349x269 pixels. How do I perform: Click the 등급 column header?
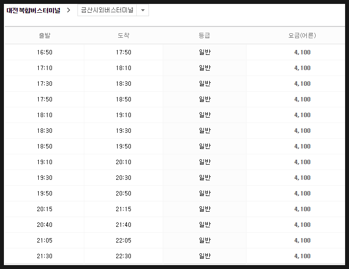(204, 35)
